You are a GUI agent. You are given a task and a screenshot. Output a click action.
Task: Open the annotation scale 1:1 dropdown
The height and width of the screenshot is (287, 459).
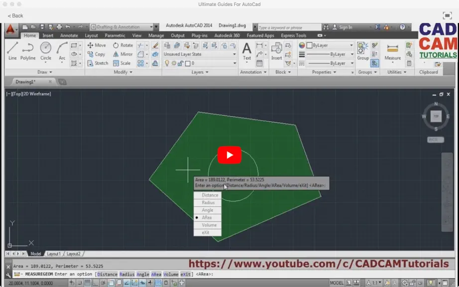pos(377,283)
